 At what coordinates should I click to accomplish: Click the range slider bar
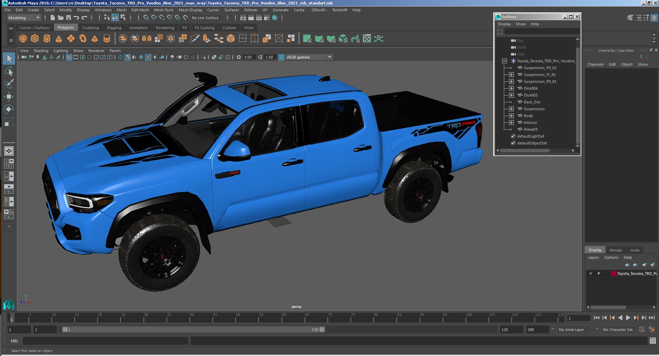click(x=193, y=330)
